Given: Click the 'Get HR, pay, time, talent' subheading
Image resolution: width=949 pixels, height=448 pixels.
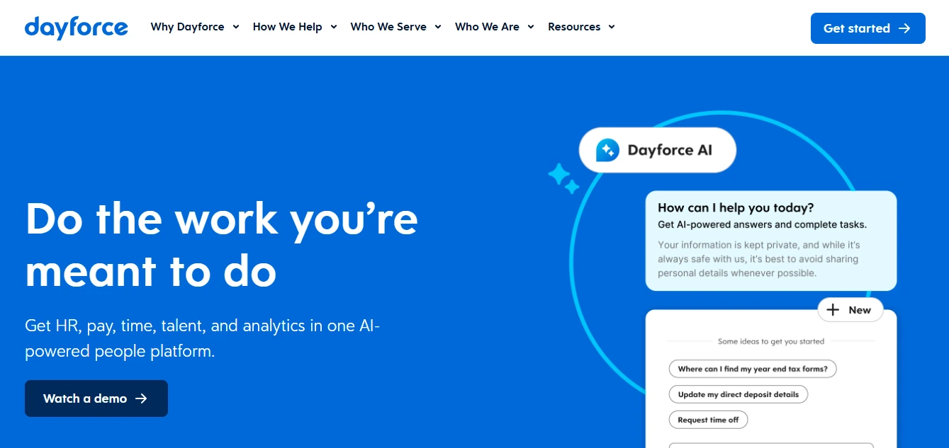Looking at the screenshot, I should tap(203, 338).
